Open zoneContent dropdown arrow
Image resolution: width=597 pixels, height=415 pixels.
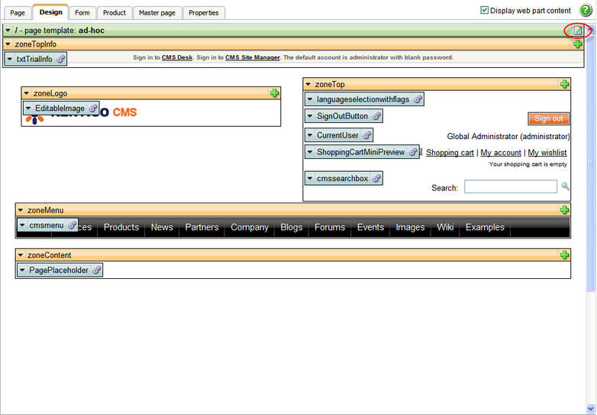point(21,255)
